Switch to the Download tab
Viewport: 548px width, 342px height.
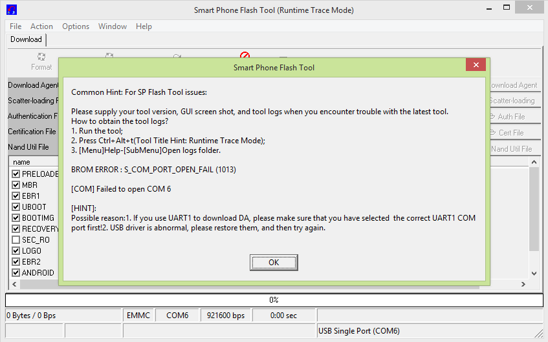click(x=27, y=39)
